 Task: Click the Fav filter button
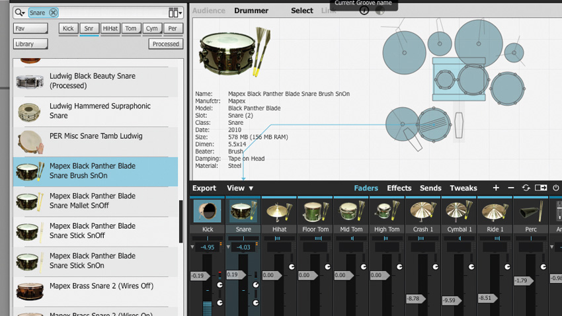(x=30, y=28)
